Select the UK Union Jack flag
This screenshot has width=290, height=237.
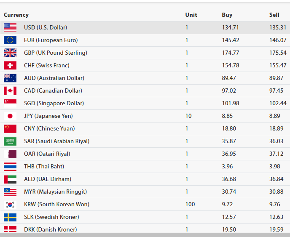pos(10,53)
